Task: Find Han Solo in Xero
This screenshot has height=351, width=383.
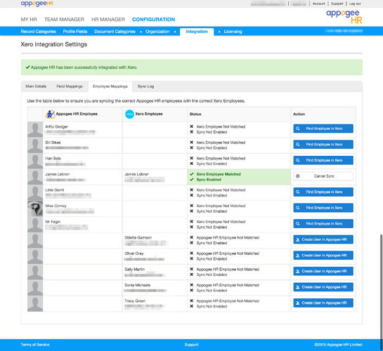Action: pos(323,160)
